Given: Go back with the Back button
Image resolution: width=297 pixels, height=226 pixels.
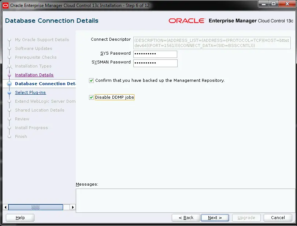Looking at the screenshot, I should [186, 218].
